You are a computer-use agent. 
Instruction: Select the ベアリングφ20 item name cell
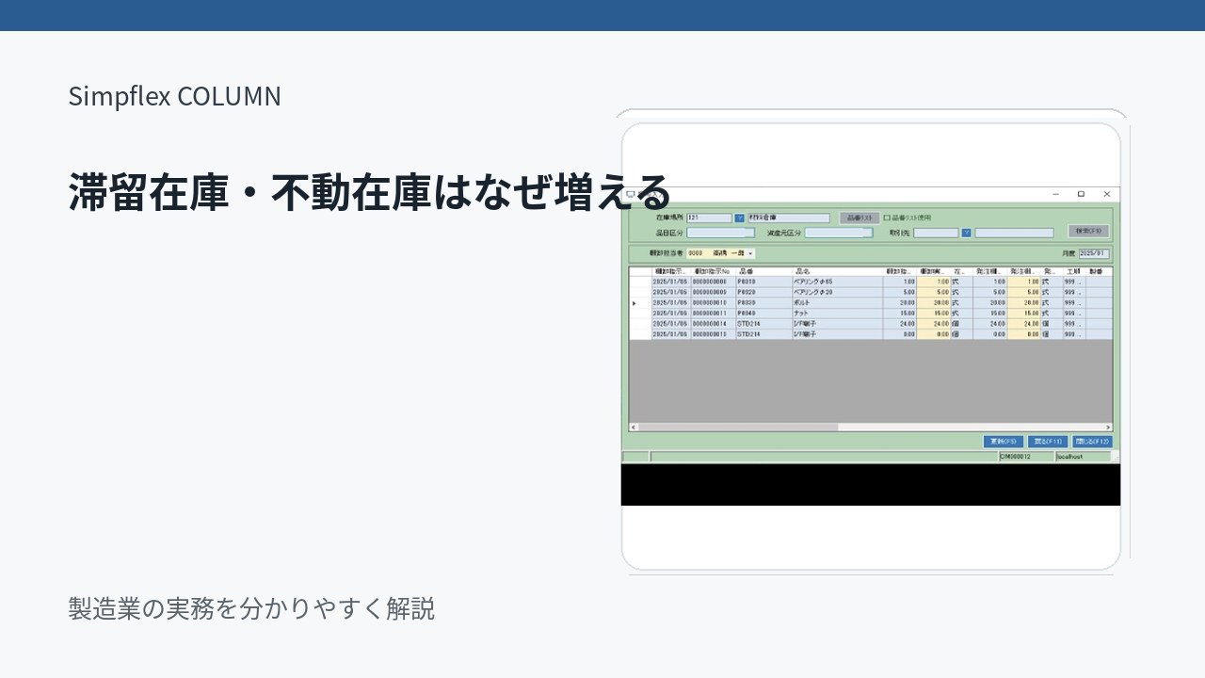[x=837, y=292]
